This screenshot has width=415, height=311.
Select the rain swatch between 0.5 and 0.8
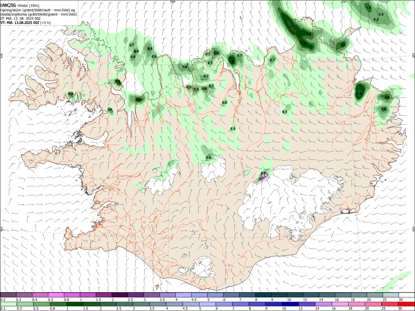coord(41,304)
